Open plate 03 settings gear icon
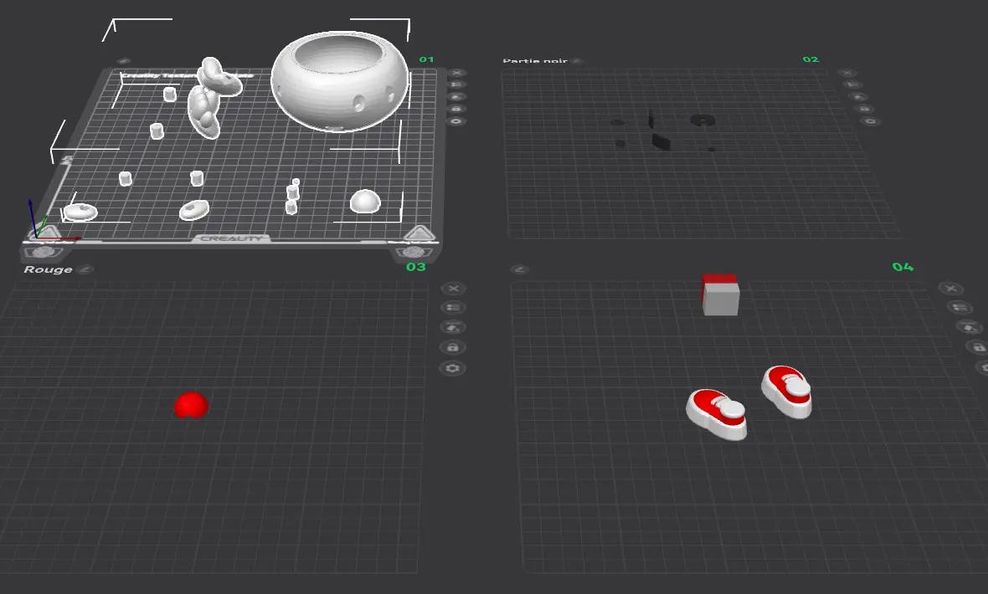Viewport: 988px width, 594px height. [452, 368]
